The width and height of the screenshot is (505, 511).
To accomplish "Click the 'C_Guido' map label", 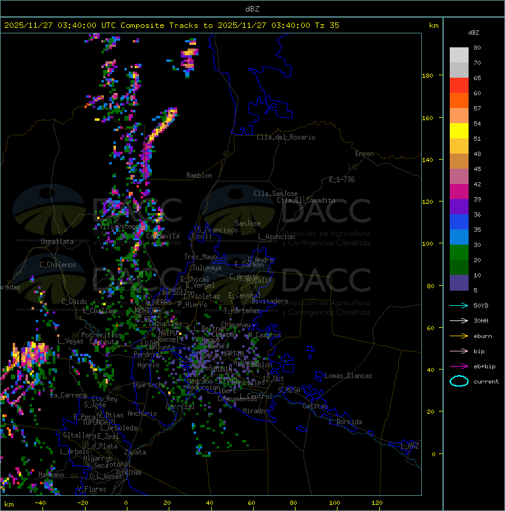I will [x=74, y=302].
